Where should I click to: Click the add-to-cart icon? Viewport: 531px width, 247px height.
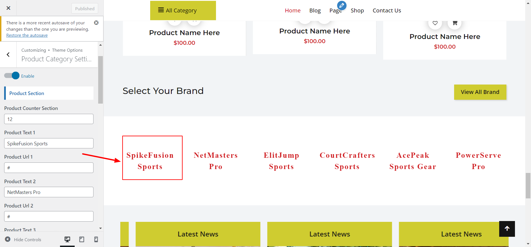pos(455,23)
